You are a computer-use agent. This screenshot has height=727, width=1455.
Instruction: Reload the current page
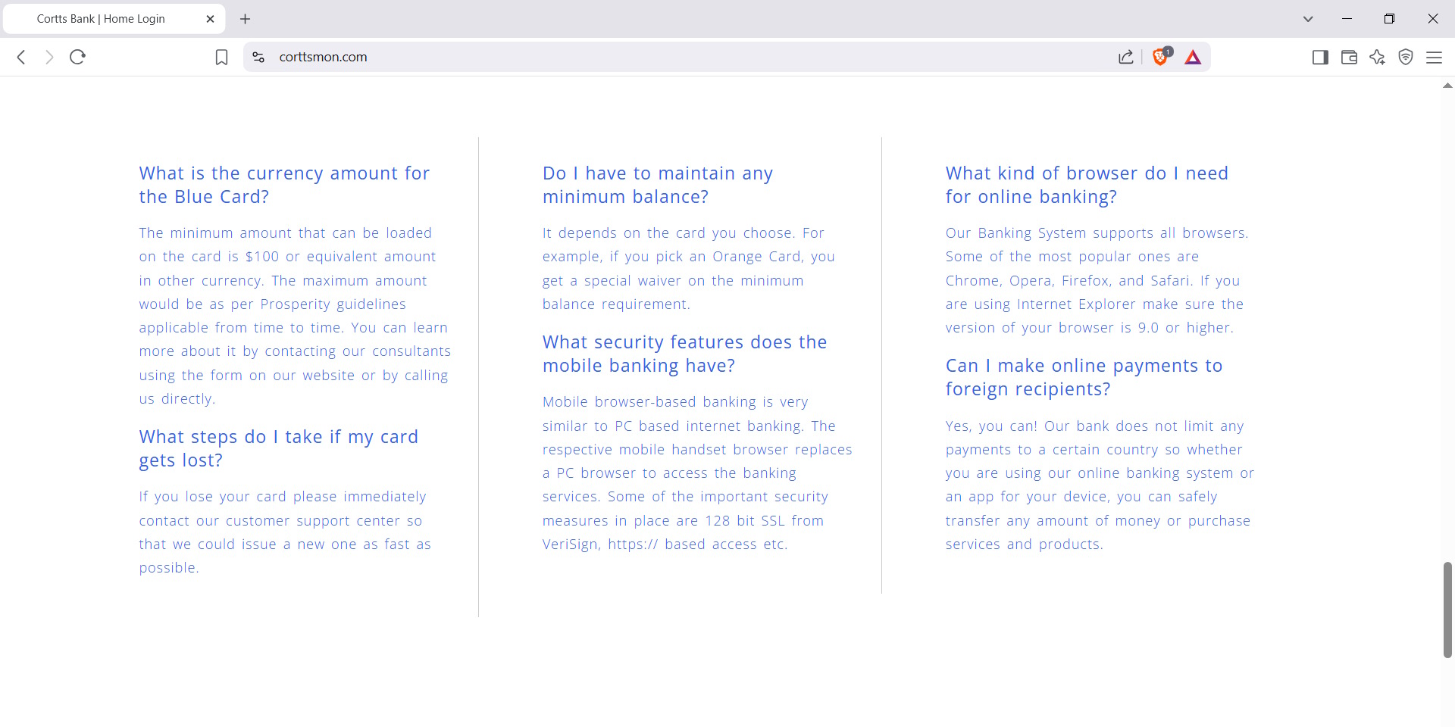pos(77,57)
